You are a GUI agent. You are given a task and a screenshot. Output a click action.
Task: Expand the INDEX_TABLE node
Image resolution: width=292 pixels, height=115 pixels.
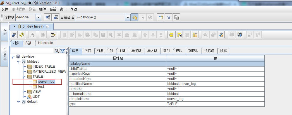(x=24, y=67)
